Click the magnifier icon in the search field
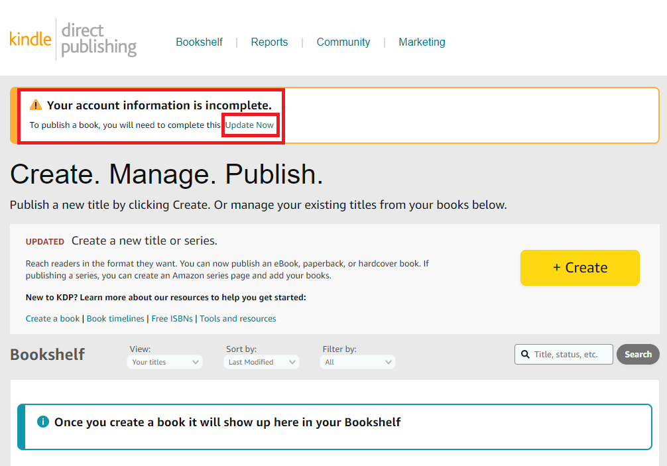This screenshot has width=667, height=466. tap(525, 354)
